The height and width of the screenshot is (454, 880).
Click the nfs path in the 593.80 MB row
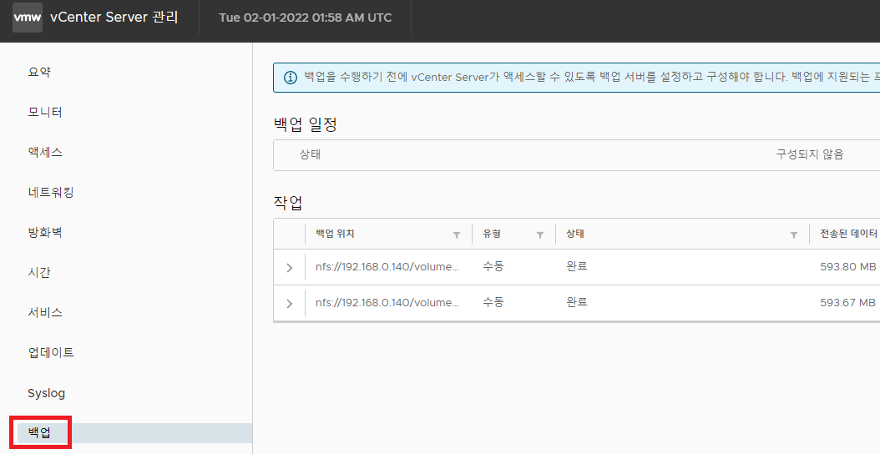387,266
